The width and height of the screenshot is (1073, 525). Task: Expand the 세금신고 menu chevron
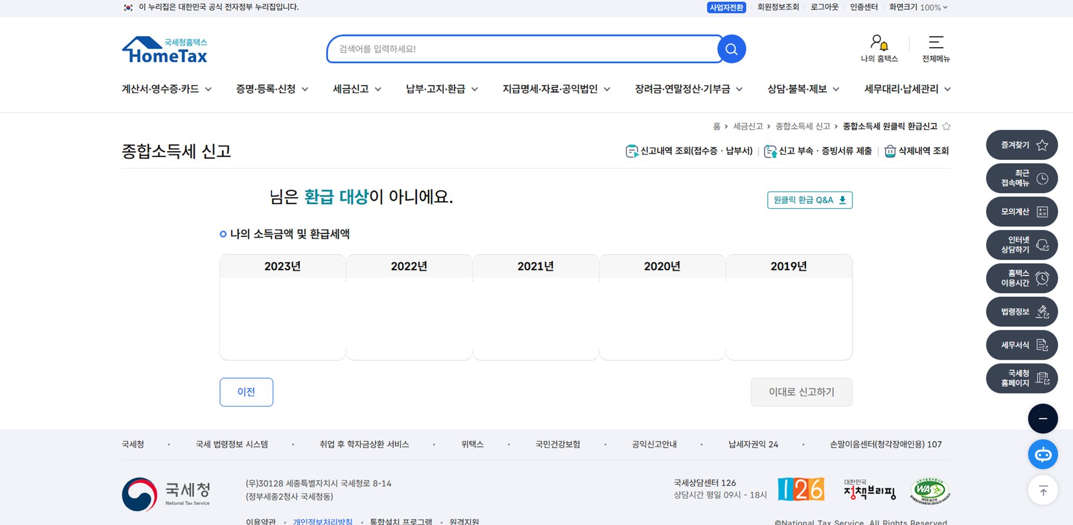(379, 89)
